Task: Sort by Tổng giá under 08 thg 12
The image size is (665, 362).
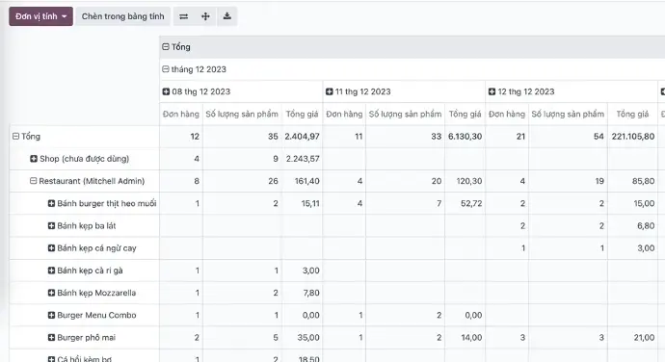Action: [x=302, y=114]
